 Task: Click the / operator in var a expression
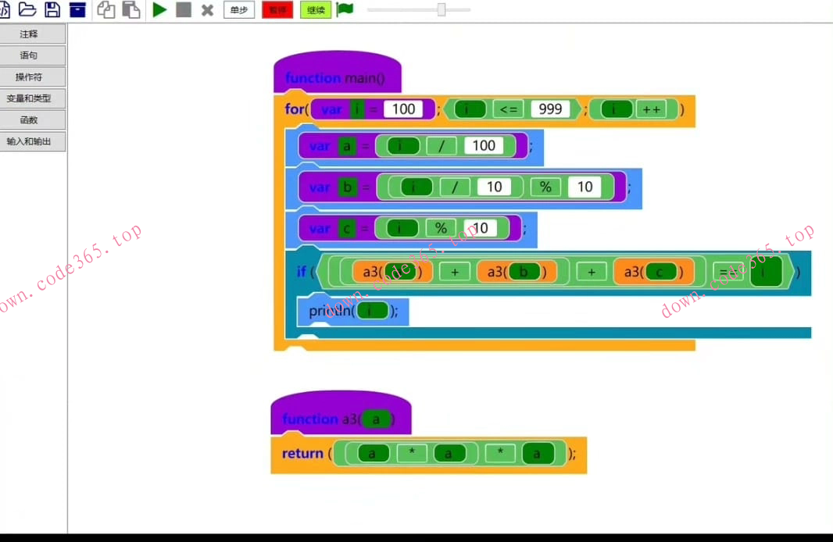click(x=441, y=146)
